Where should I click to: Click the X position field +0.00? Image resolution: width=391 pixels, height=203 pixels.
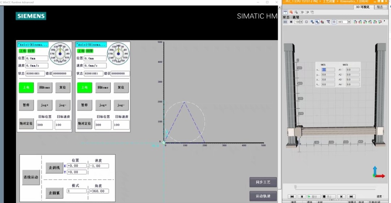(x=77, y=166)
